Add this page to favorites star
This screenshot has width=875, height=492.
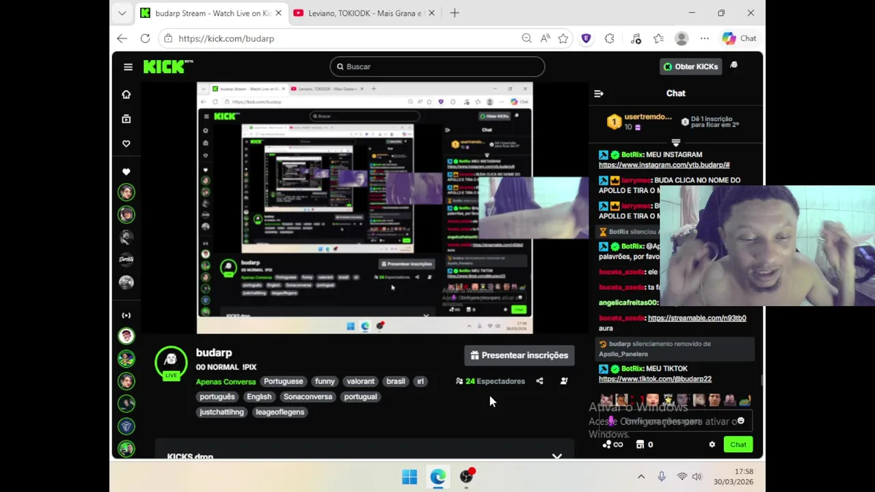563,38
